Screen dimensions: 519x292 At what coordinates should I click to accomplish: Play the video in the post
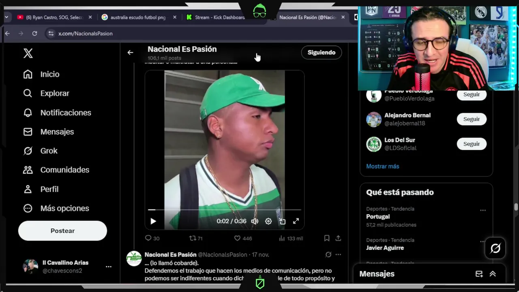pos(153,221)
